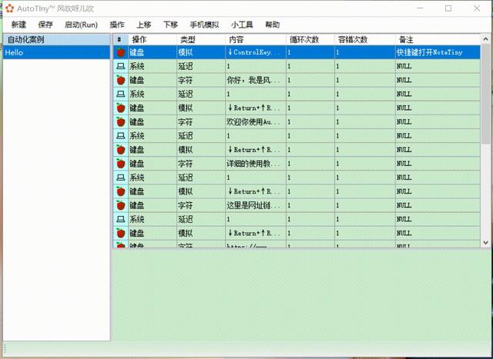Click laptop icon in row below ControlKey row

[121, 67]
